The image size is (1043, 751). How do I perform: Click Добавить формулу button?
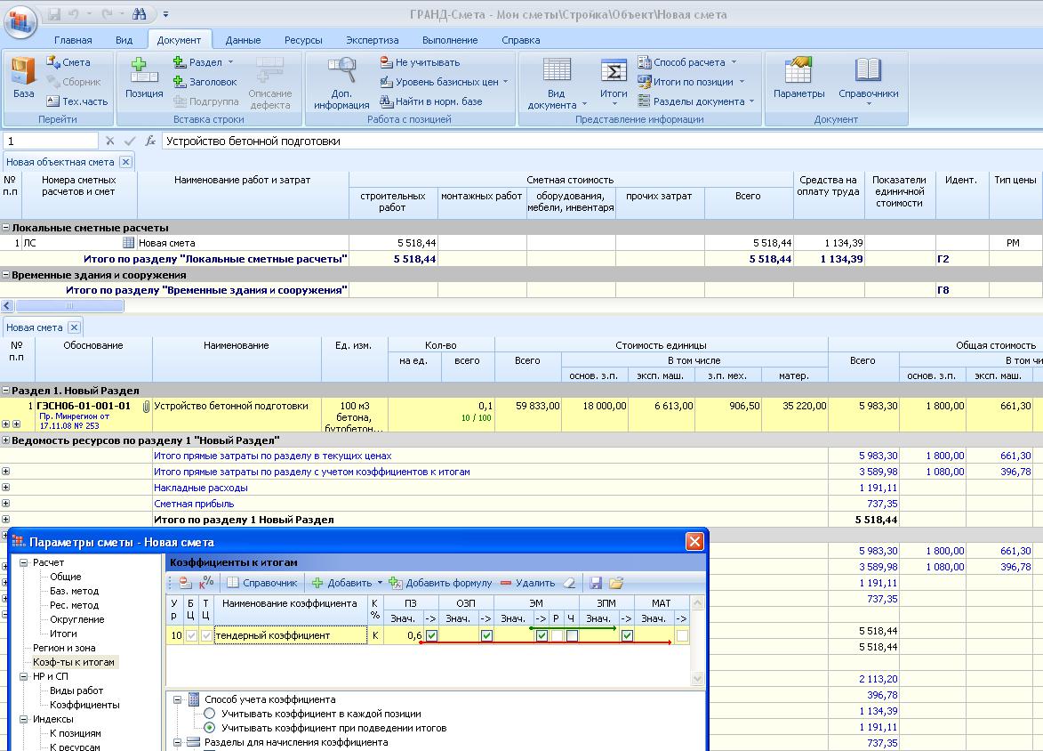tap(440, 583)
